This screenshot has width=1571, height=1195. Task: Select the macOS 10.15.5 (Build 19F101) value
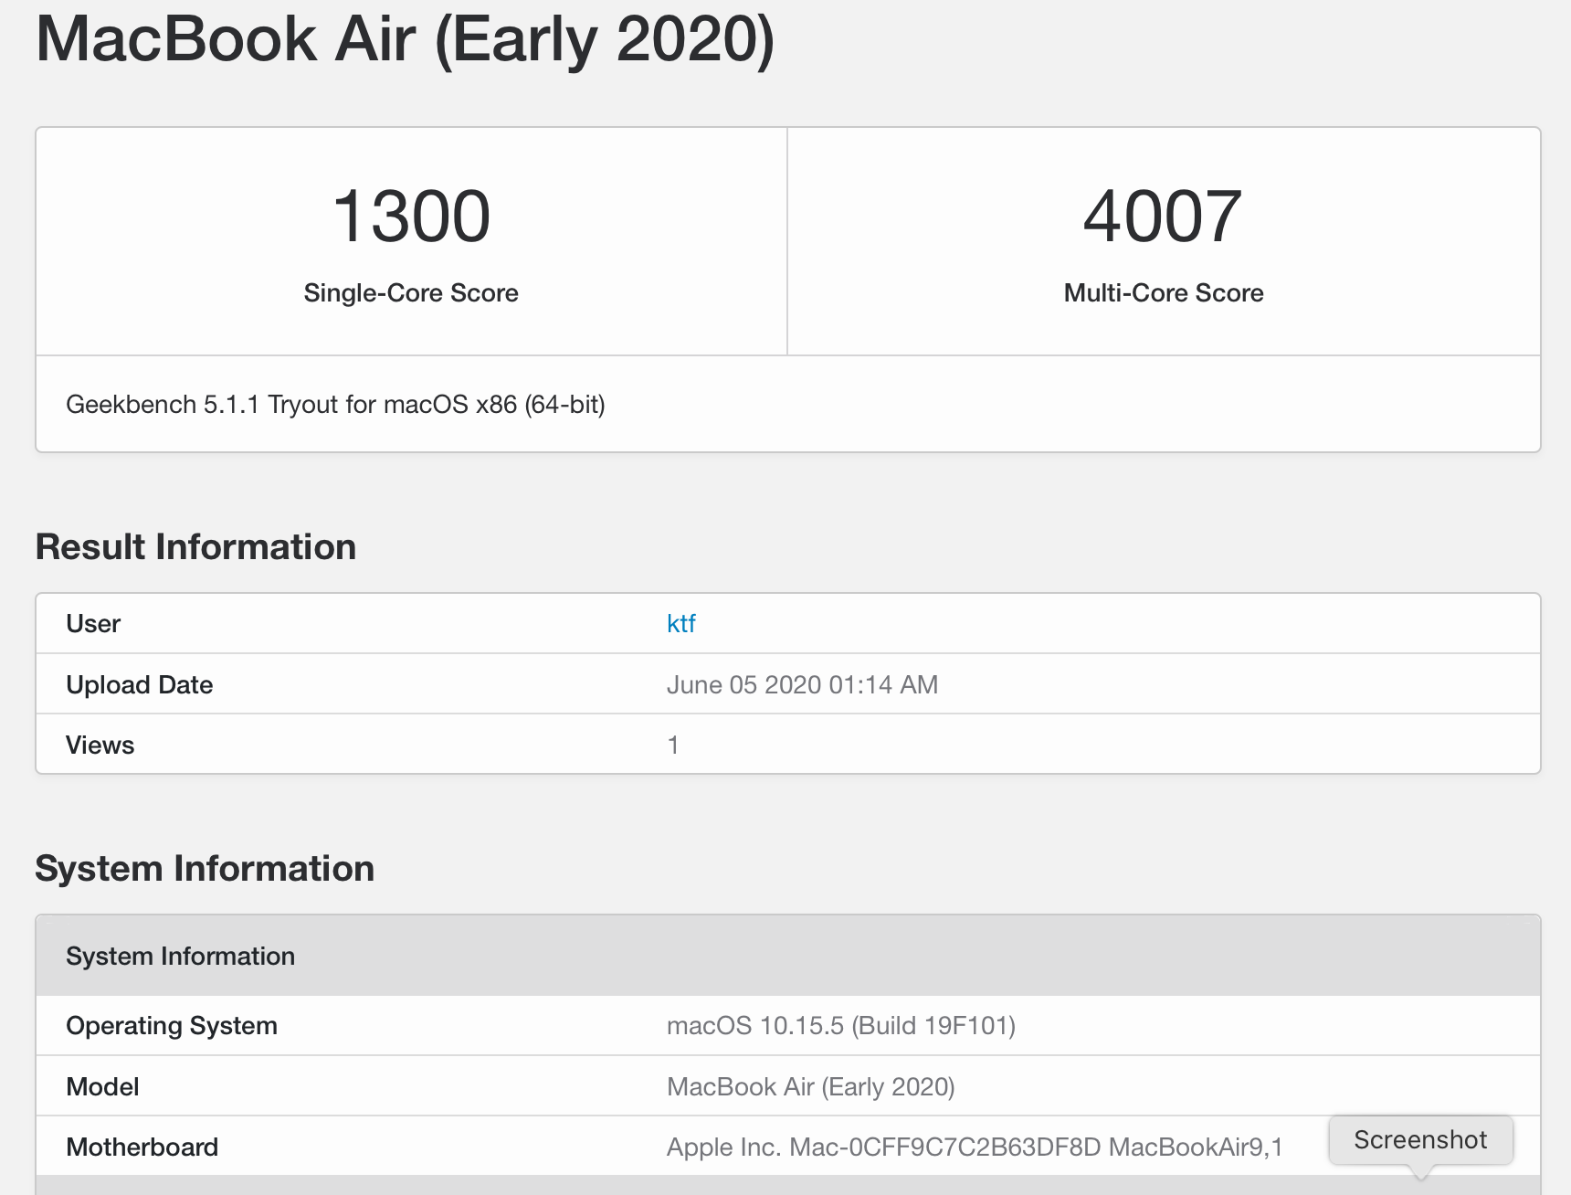[x=841, y=1025]
